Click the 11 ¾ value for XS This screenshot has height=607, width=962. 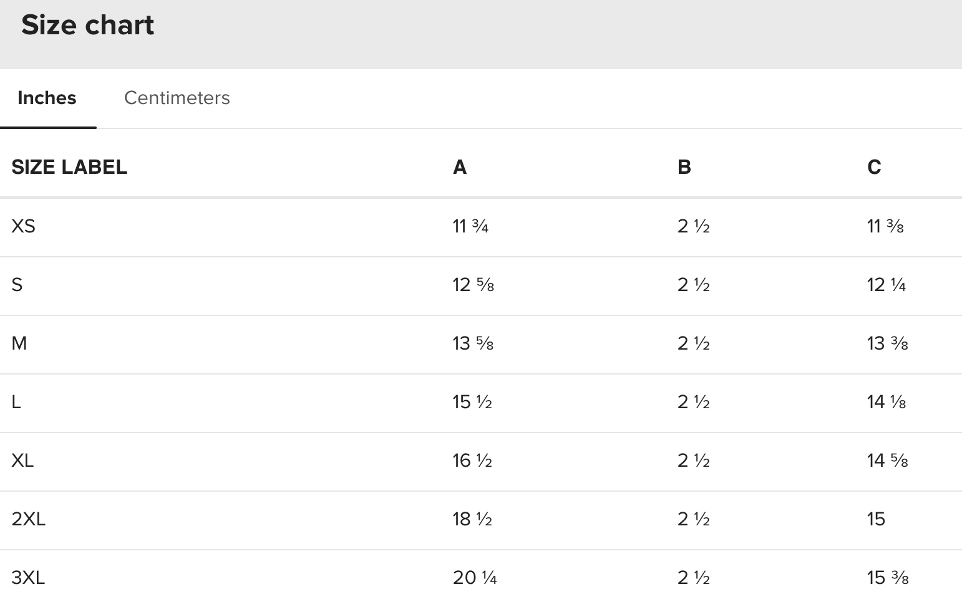pos(470,226)
